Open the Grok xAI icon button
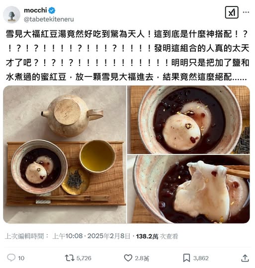 [232, 12]
